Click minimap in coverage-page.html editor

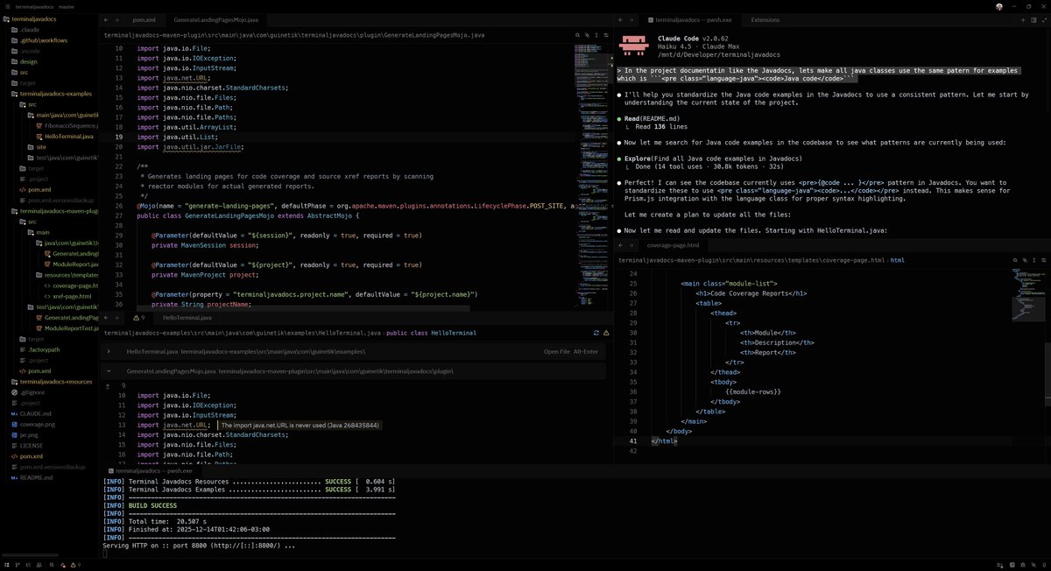click(x=1027, y=293)
